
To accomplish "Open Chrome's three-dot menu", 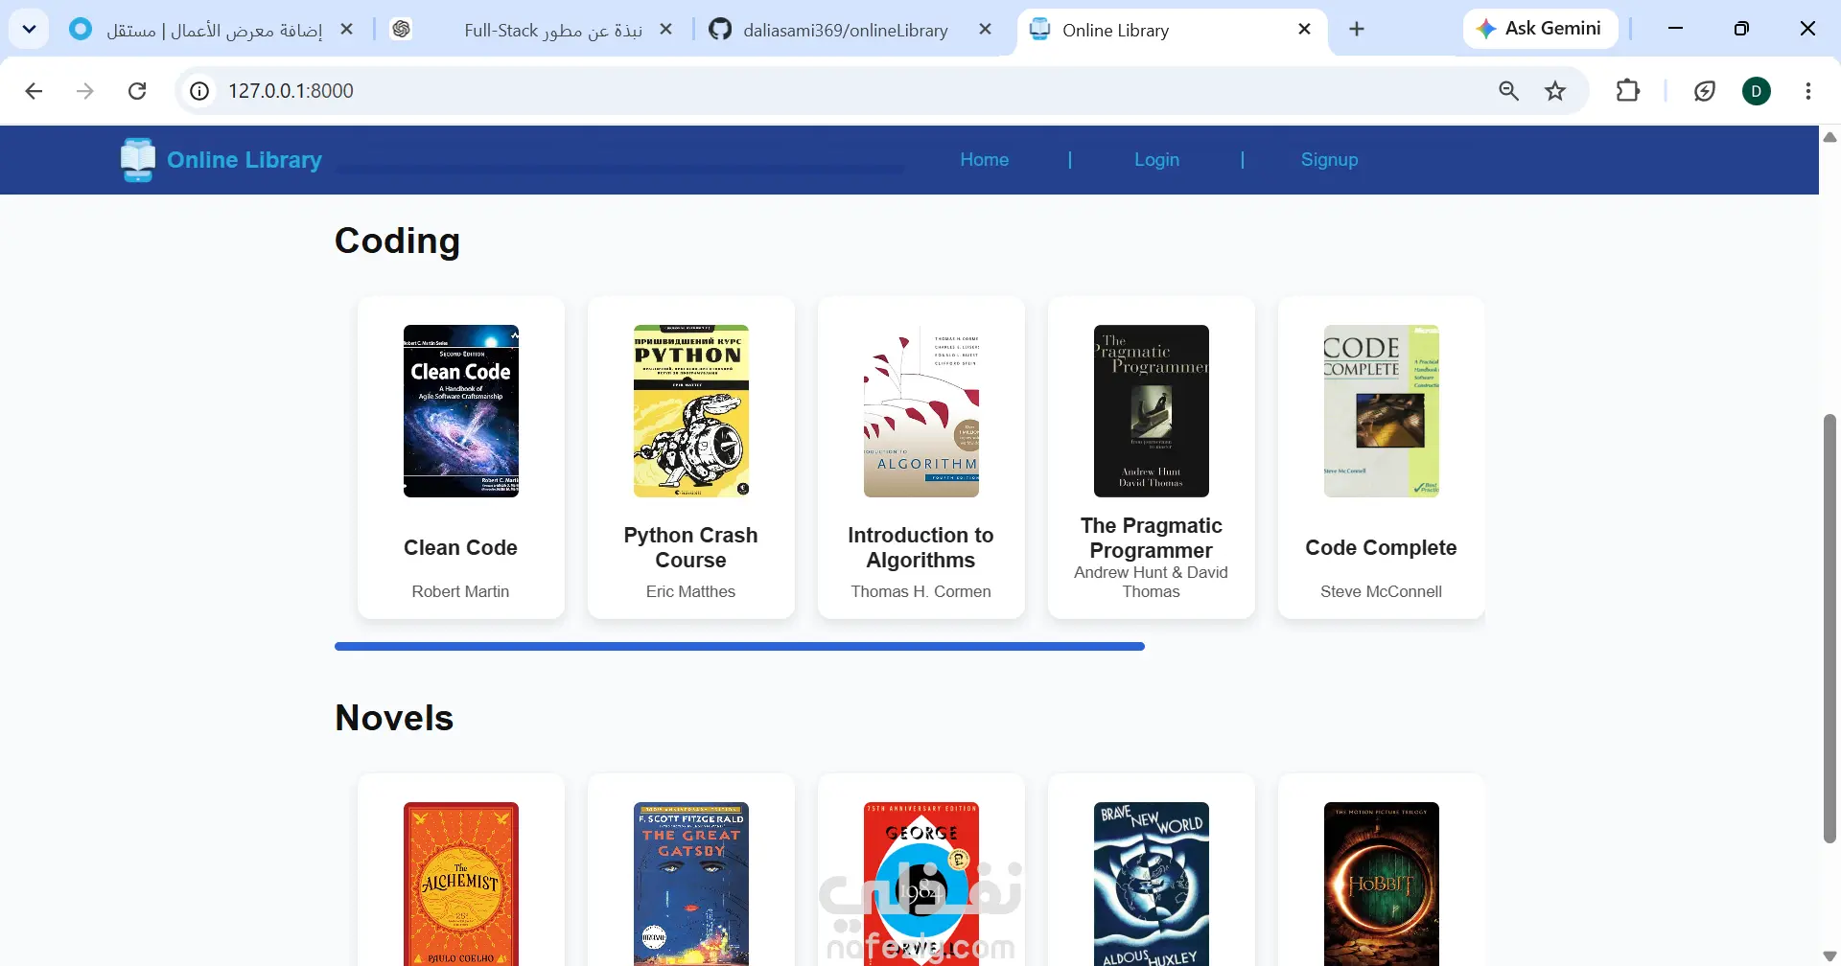I will 1808,91.
